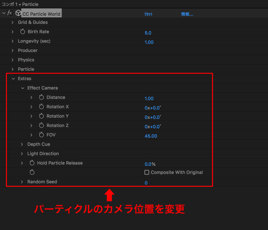Image resolution: width=268 pixels, height=230 pixels.
Task: Expand the Depth Cue group
Action: (22, 144)
